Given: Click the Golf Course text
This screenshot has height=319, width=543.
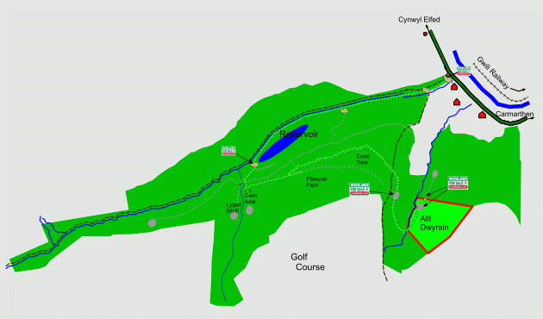Looking at the screenshot, I should tap(308, 262).
